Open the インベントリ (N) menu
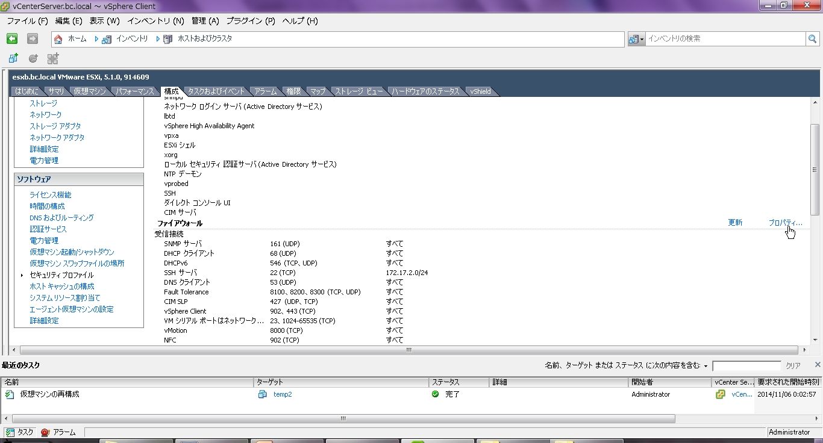The width and height of the screenshot is (823, 443). pos(155,20)
